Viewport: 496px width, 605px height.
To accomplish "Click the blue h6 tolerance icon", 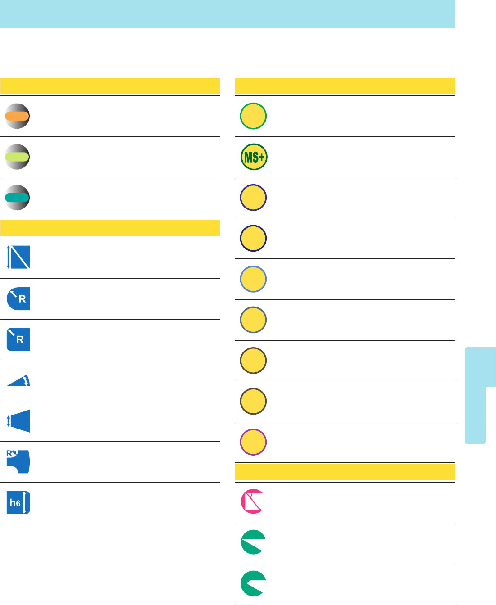I will pos(18,503).
